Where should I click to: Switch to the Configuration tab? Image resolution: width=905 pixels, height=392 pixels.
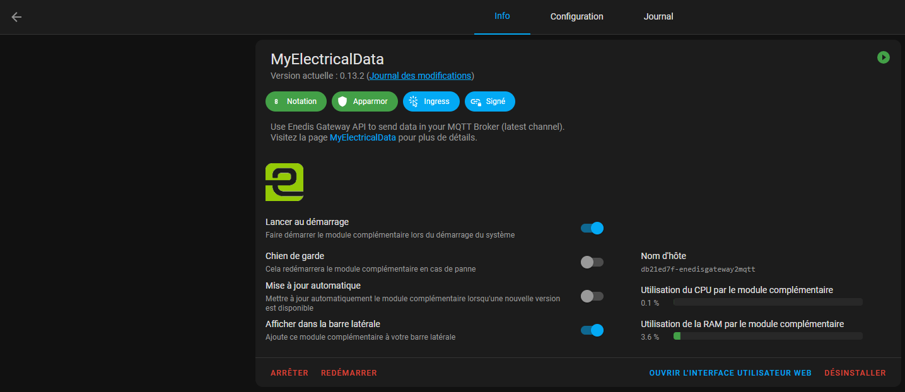tap(576, 17)
